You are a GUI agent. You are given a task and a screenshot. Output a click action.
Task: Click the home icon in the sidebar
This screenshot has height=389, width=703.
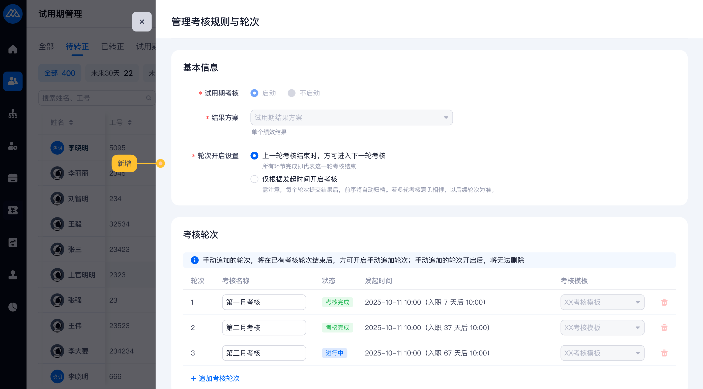click(13, 49)
